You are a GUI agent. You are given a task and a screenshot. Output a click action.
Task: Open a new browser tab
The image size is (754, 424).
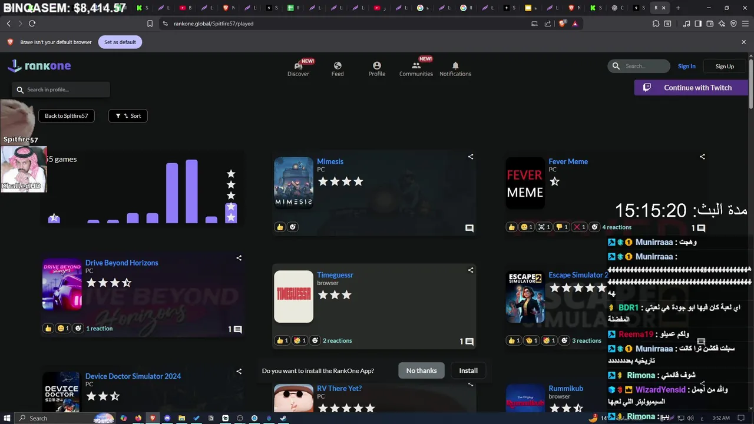(678, 8)
